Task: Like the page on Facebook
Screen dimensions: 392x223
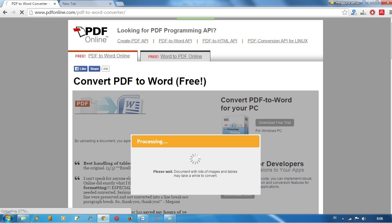Action: [x=81, y=69]
